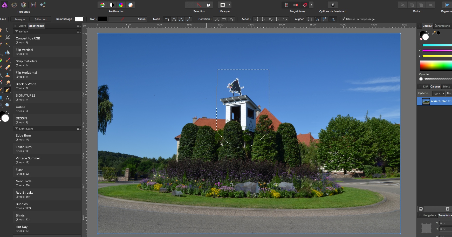Switch to the Bibliothèque tab
452x237 pixels.
(36, 26)
